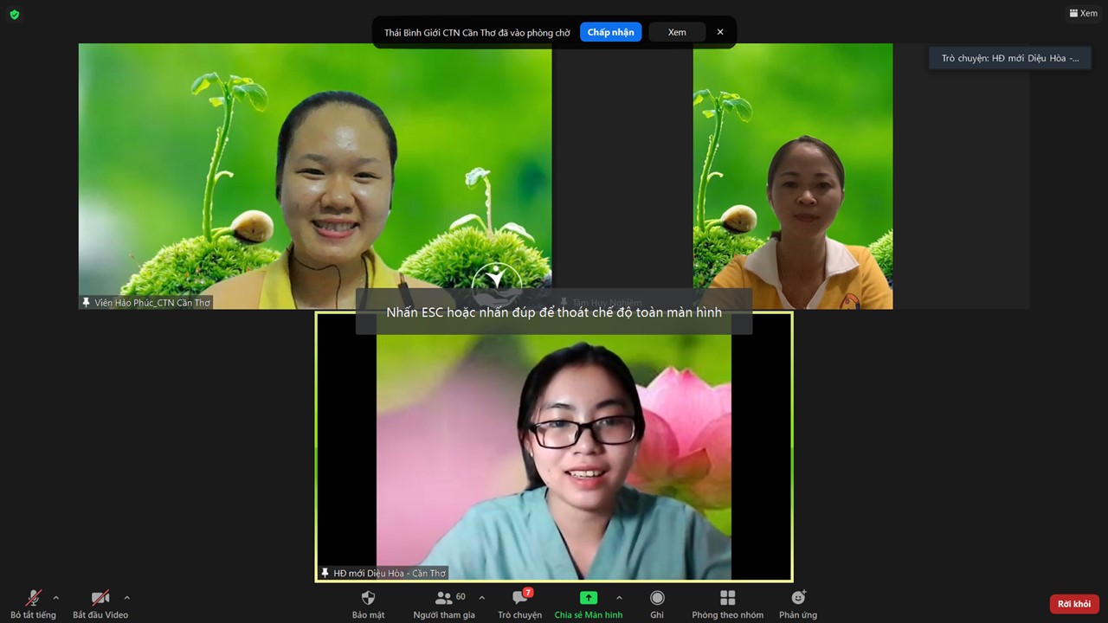Open the Trò chuyện chat panel
Image resolution: width=1108 pixels, height=623 pixels.
(x=520, y=604)
